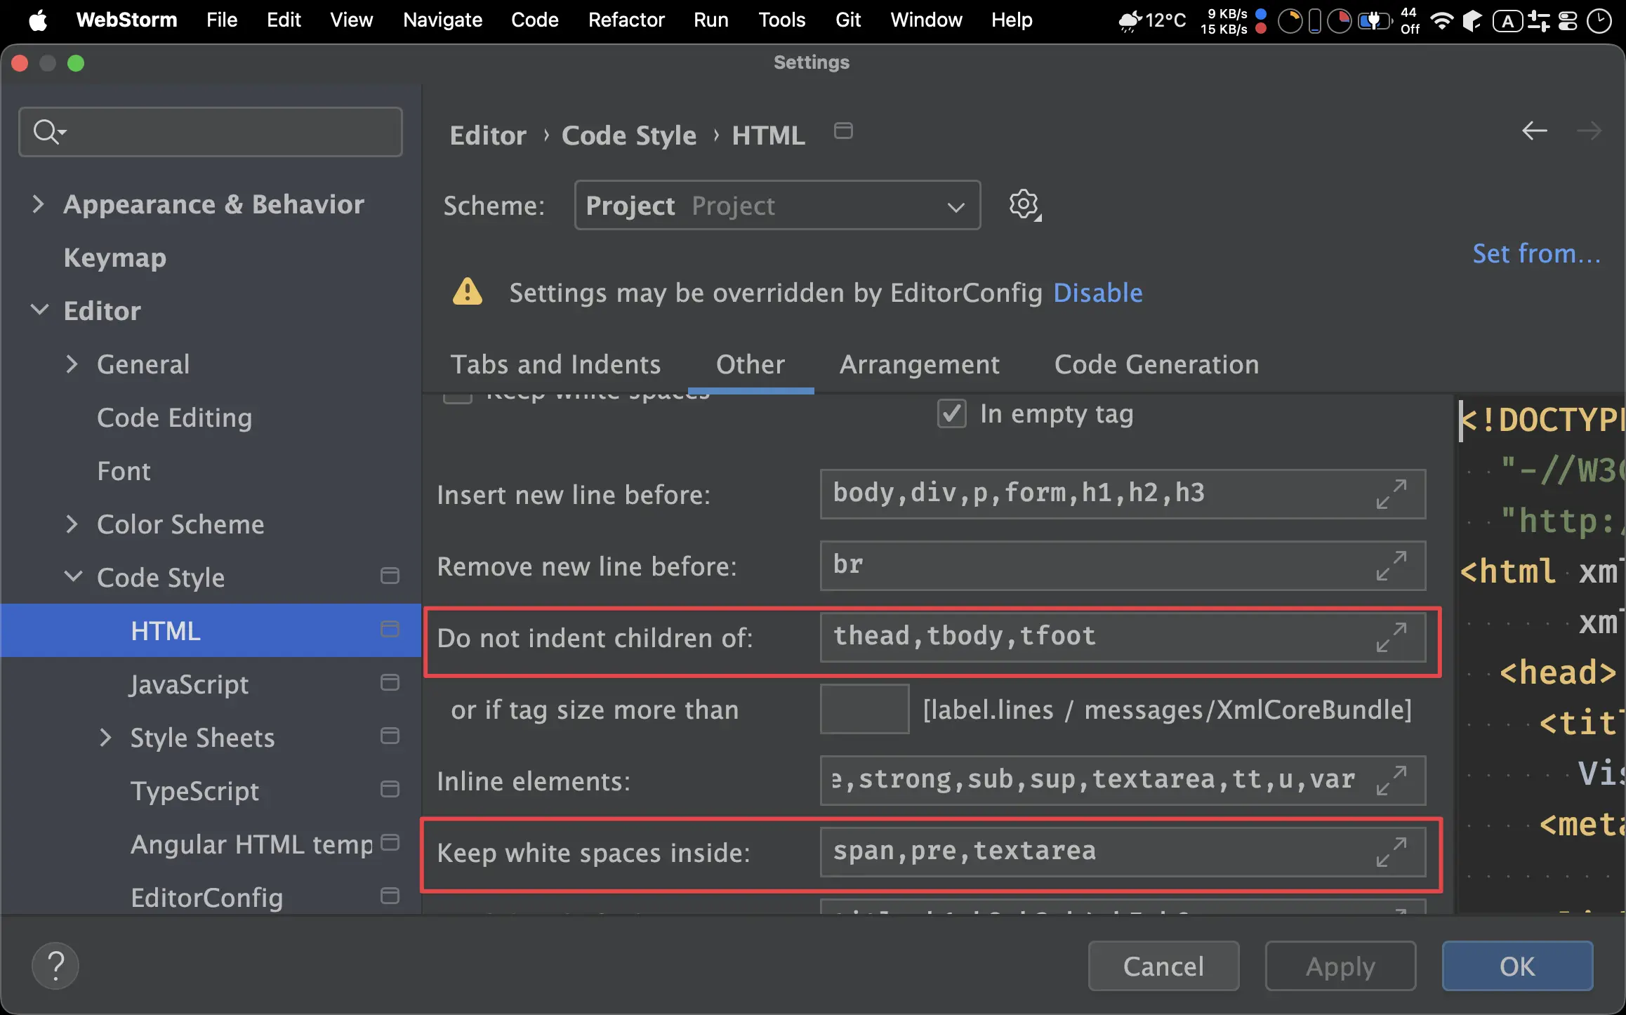Open the help question mark button
This screenshot has height=1015, width=1626.
(55, 966)
